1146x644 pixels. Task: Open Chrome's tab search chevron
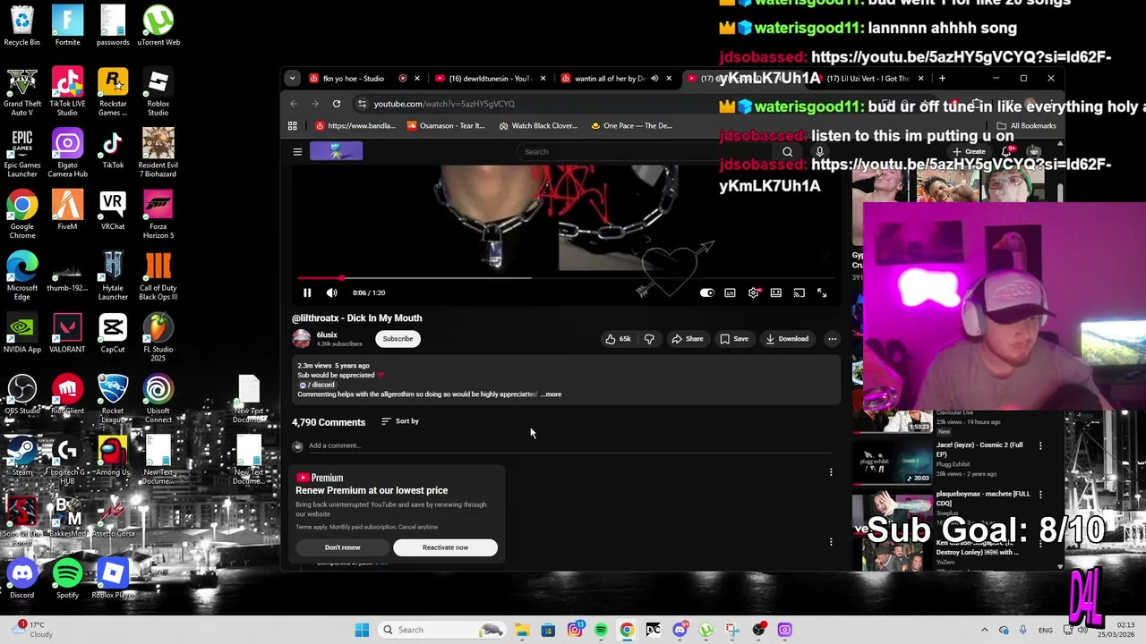point(292,79)
